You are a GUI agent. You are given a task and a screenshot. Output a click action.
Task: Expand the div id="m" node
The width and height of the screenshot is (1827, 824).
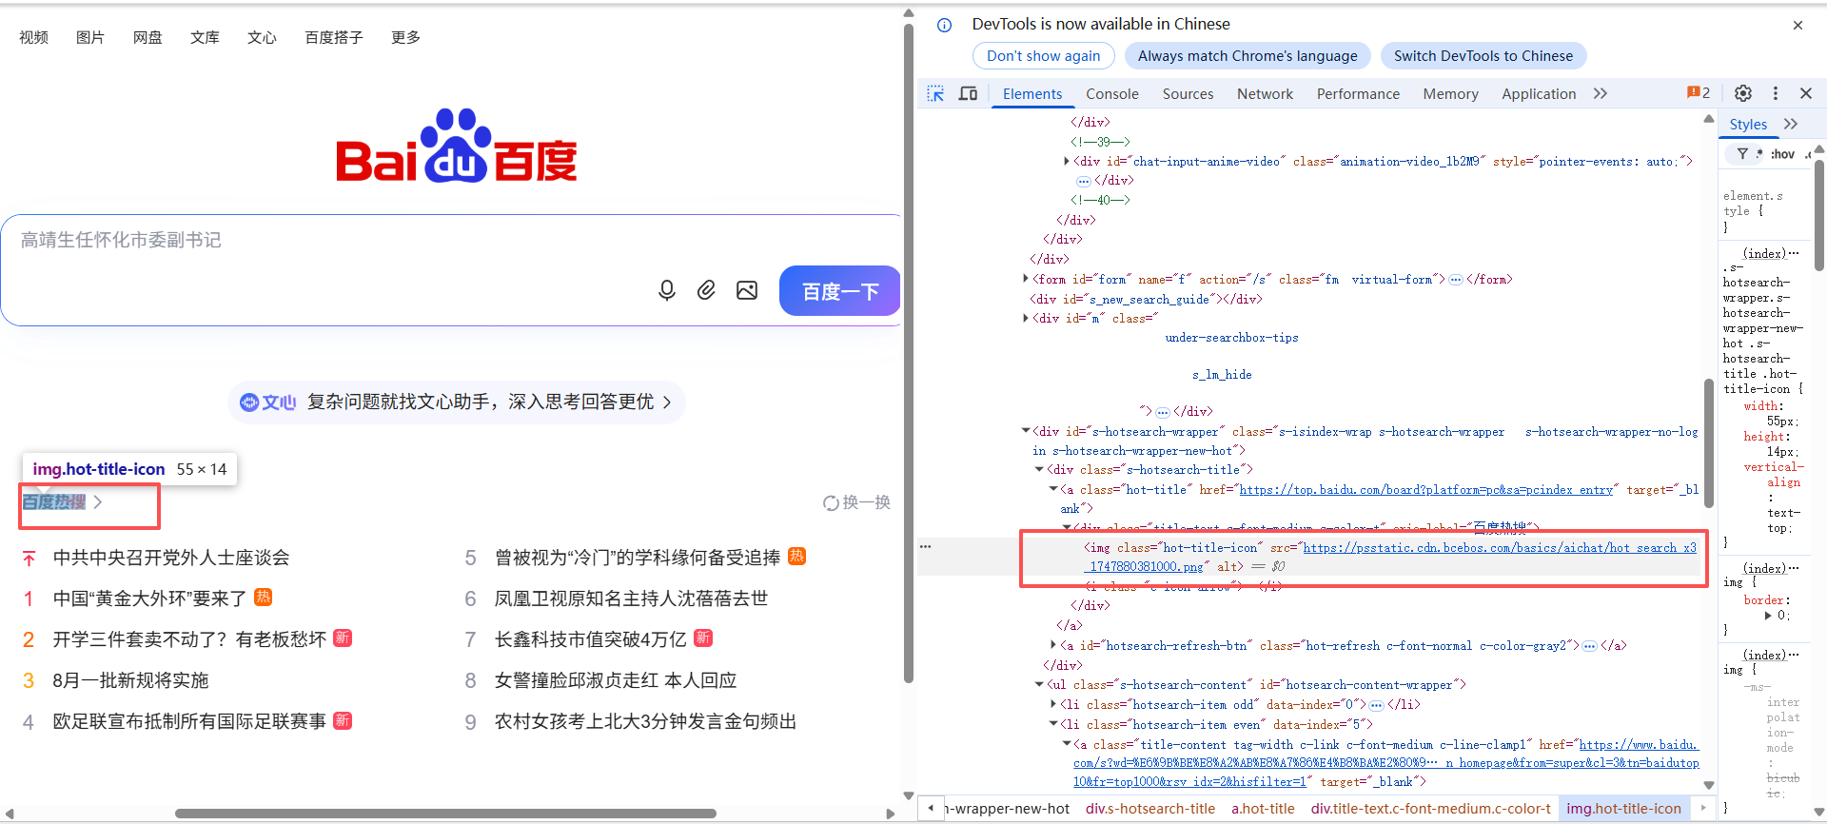1026,318
